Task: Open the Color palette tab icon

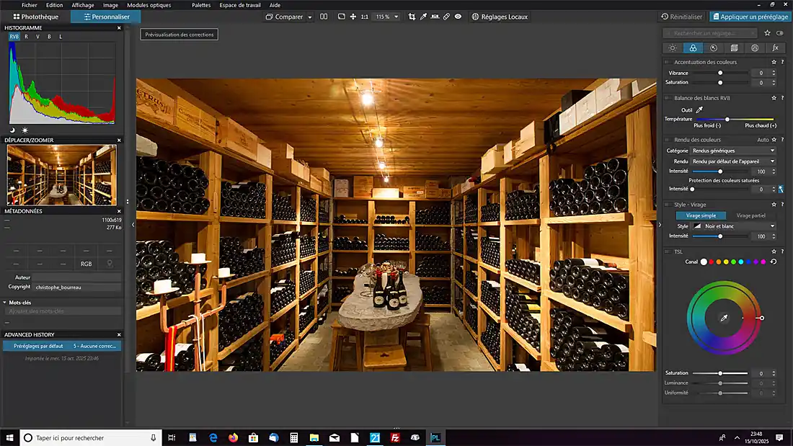Action: coord(693,48)
